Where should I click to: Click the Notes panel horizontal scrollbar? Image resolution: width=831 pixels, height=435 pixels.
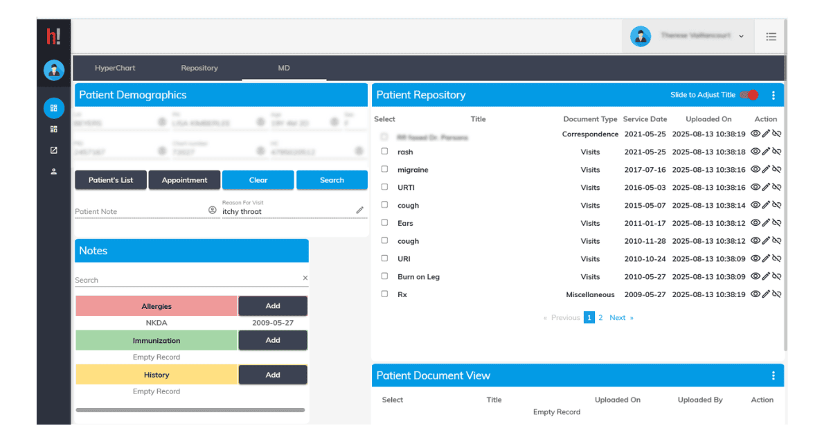[190, 410]
